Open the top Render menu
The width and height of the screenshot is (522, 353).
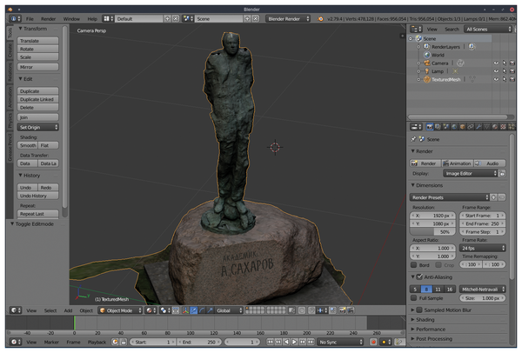[48, 19]
